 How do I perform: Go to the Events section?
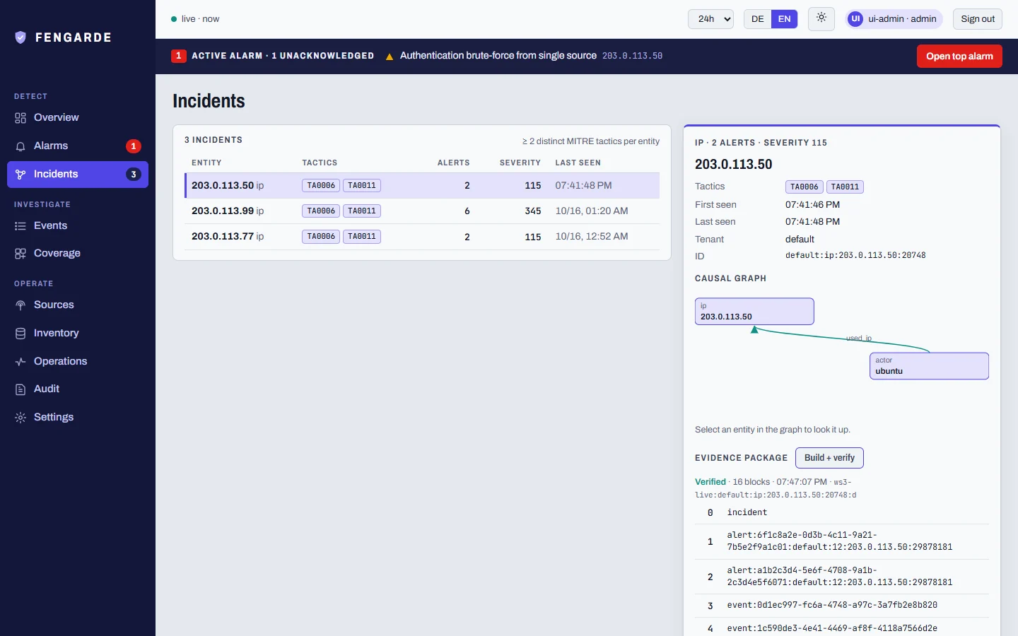tap(78, 226)
